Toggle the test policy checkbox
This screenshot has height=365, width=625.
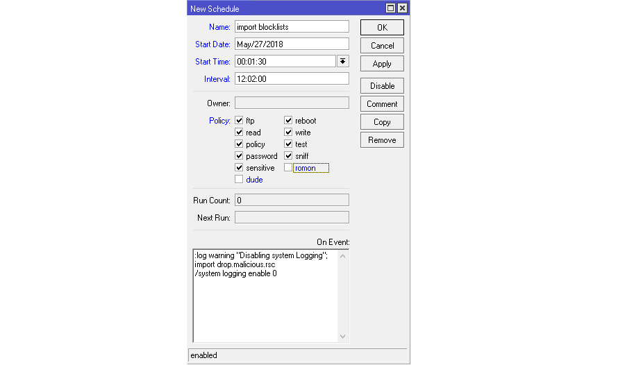click(288, 144)
